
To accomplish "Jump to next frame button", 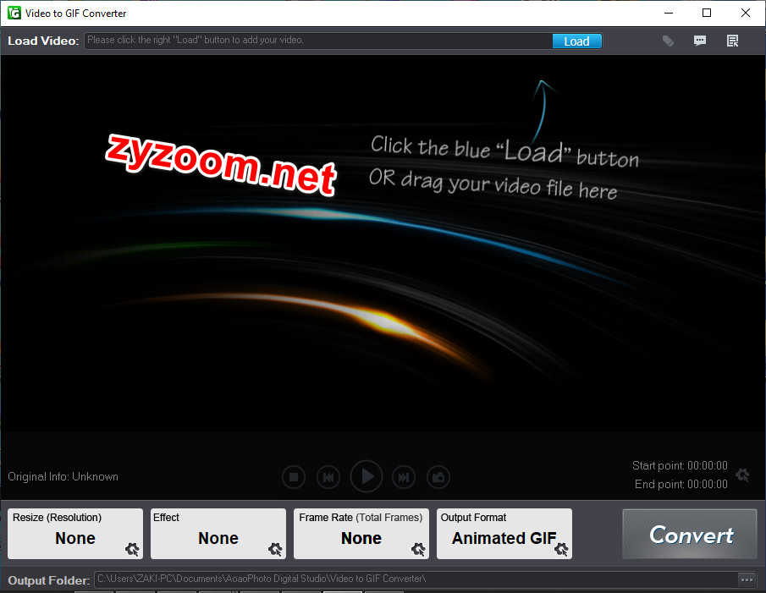I will [404, 477].
